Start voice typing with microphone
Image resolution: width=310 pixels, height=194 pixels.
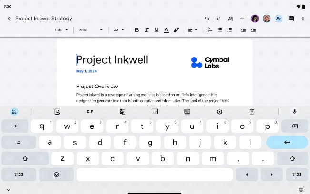295,112
